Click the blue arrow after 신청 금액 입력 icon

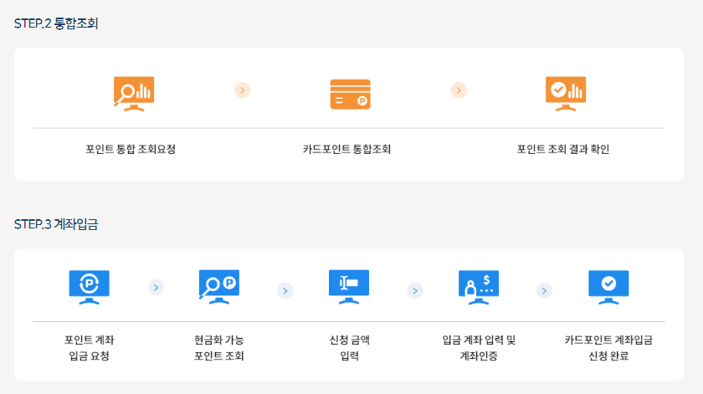[415, 290]
